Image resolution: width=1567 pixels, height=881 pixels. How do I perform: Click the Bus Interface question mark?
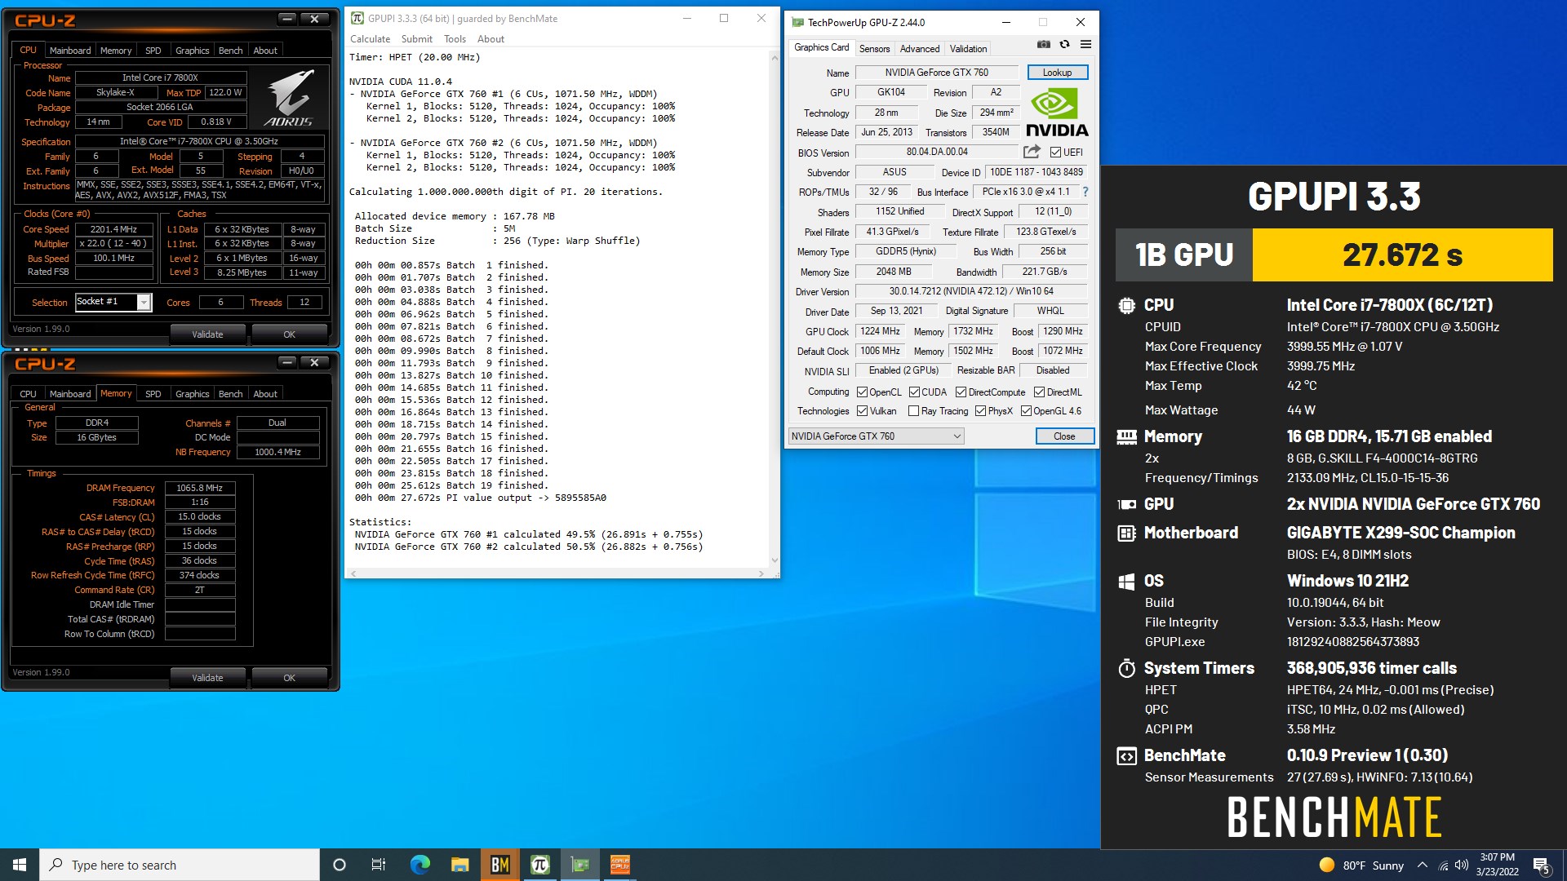(x=1085, y=192)
